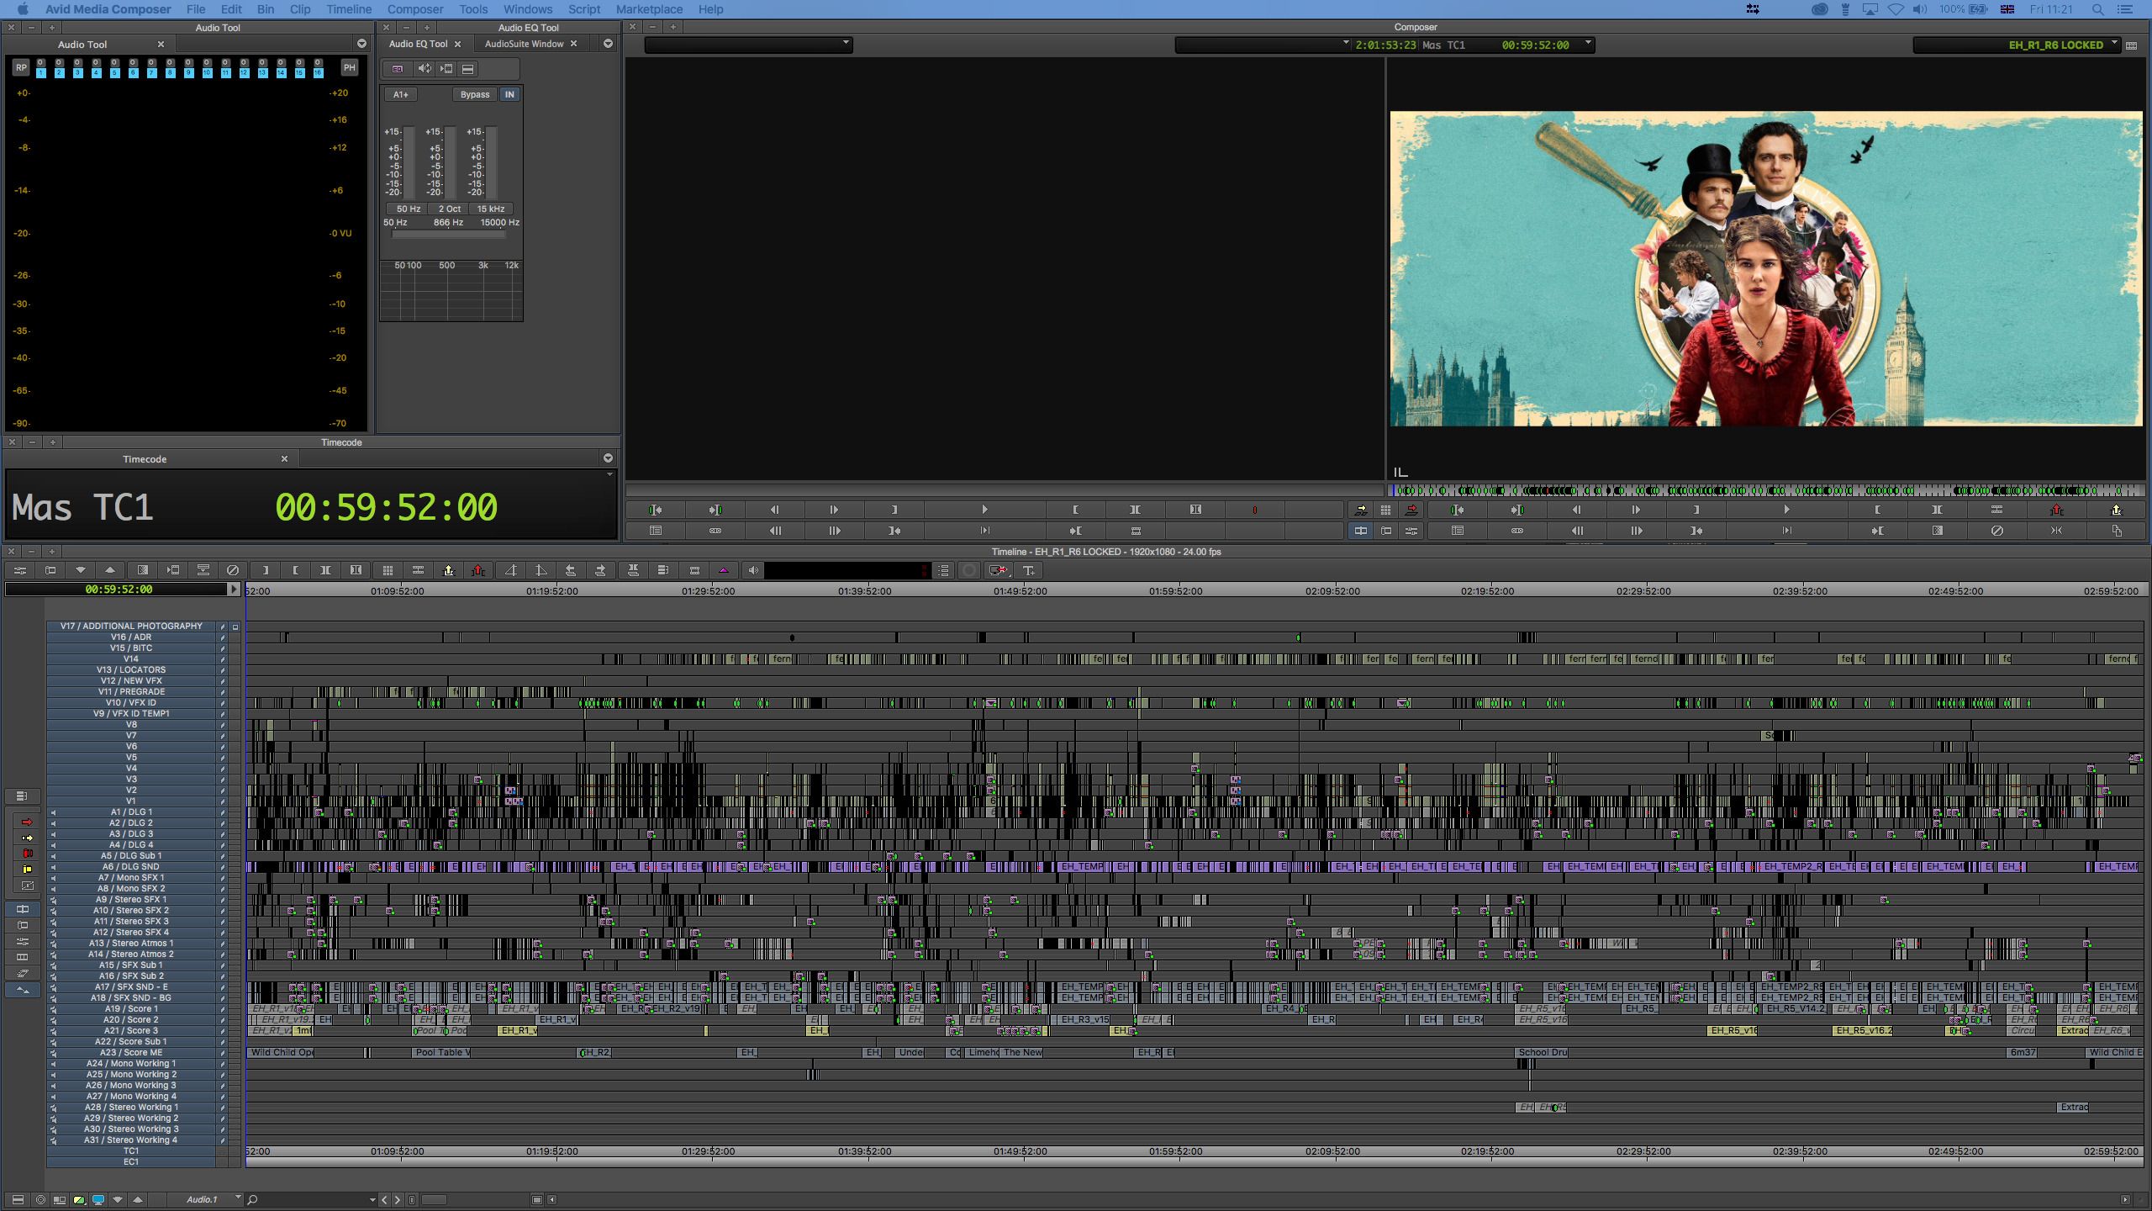
Task: Activate the yellow Ripple Trim tool
Action: [x=27, y=869]
